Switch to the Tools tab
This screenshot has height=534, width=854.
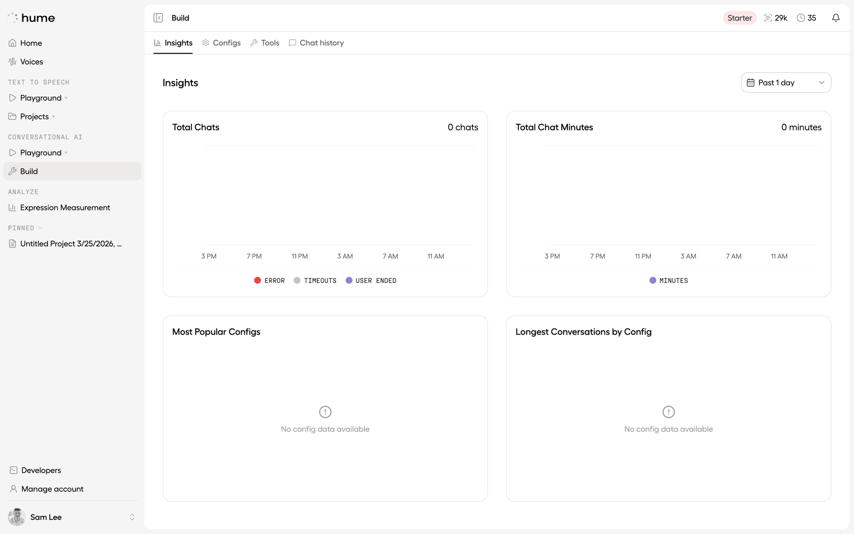coord(265,43)
